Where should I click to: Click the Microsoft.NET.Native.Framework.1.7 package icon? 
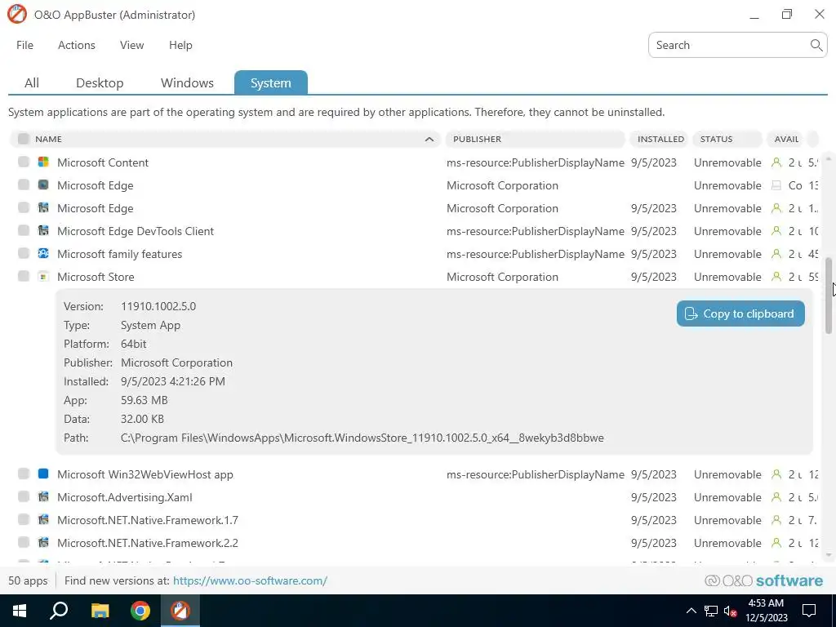(x=43, y=519)
